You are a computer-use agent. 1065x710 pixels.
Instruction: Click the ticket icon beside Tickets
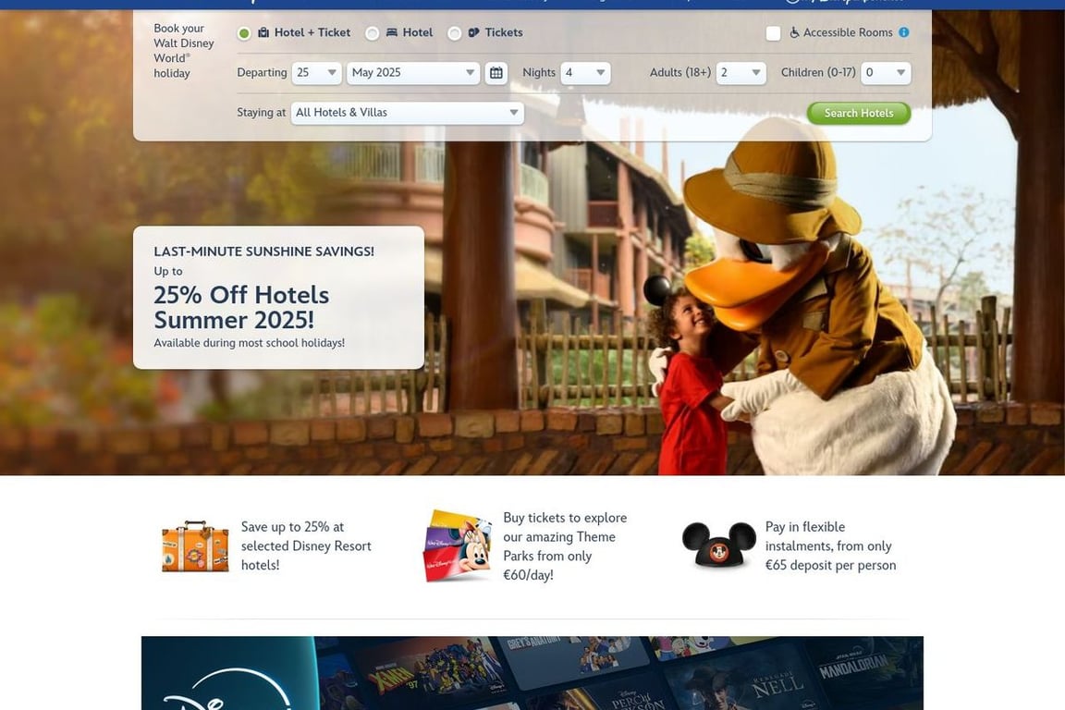pos(474,32)
